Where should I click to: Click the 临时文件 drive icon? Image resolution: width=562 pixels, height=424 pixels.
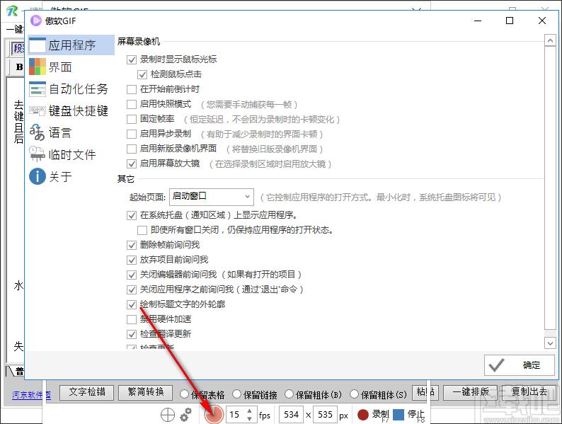click(x=38, y=154)
